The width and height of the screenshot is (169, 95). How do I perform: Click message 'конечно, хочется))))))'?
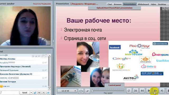tap(9, 78)
